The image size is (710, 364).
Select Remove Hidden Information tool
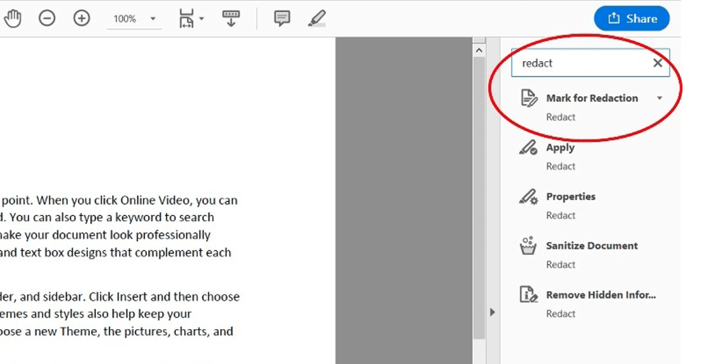[x=600, y=295]
